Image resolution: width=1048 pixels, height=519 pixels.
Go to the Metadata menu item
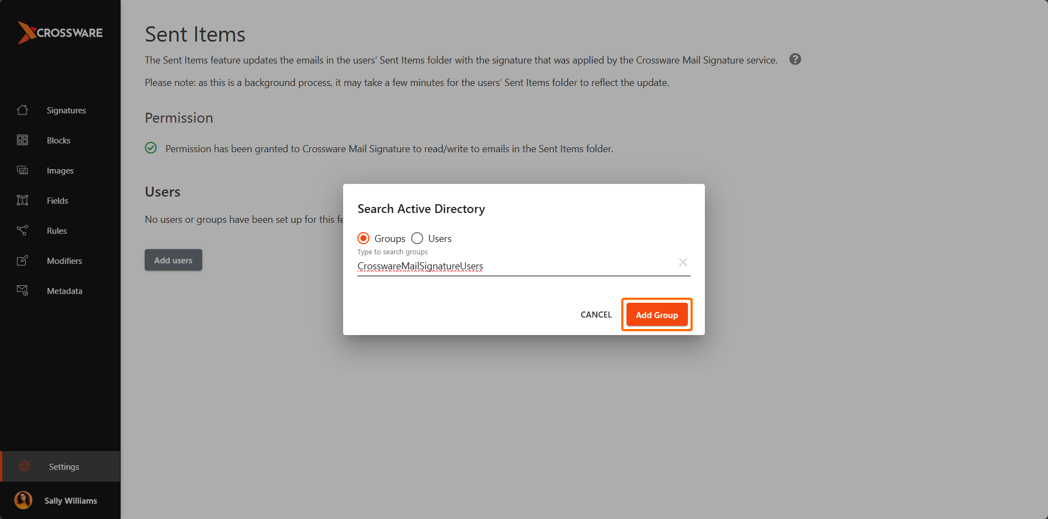(65, 291)
